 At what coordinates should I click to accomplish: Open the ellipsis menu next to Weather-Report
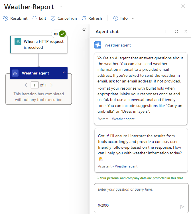coord(60,7)
